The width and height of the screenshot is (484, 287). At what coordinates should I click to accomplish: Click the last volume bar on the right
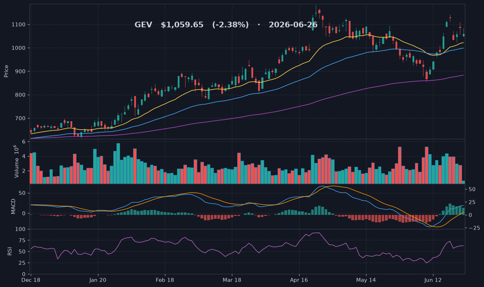coord(463,182)
